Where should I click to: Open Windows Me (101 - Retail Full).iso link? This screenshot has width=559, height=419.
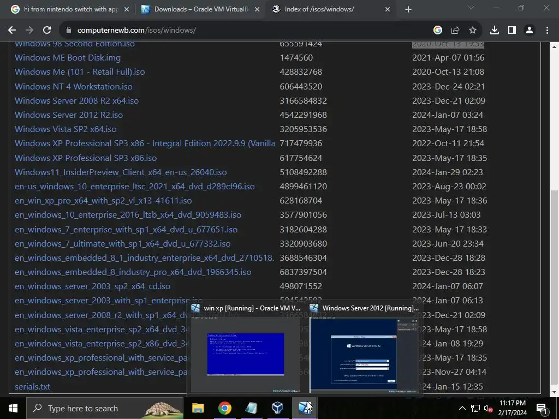[80, 72]
